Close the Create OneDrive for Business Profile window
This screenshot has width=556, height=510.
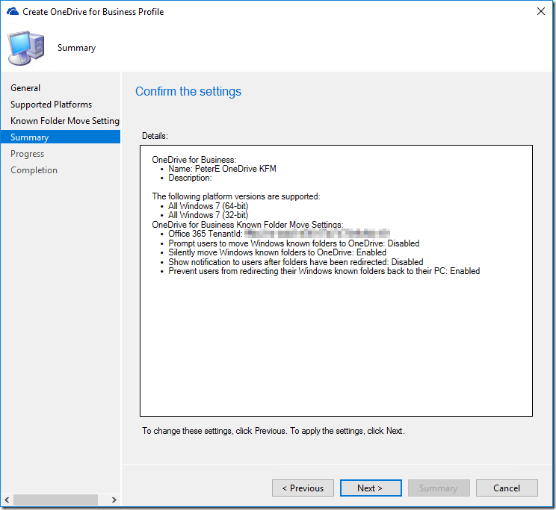click(540, 12)
